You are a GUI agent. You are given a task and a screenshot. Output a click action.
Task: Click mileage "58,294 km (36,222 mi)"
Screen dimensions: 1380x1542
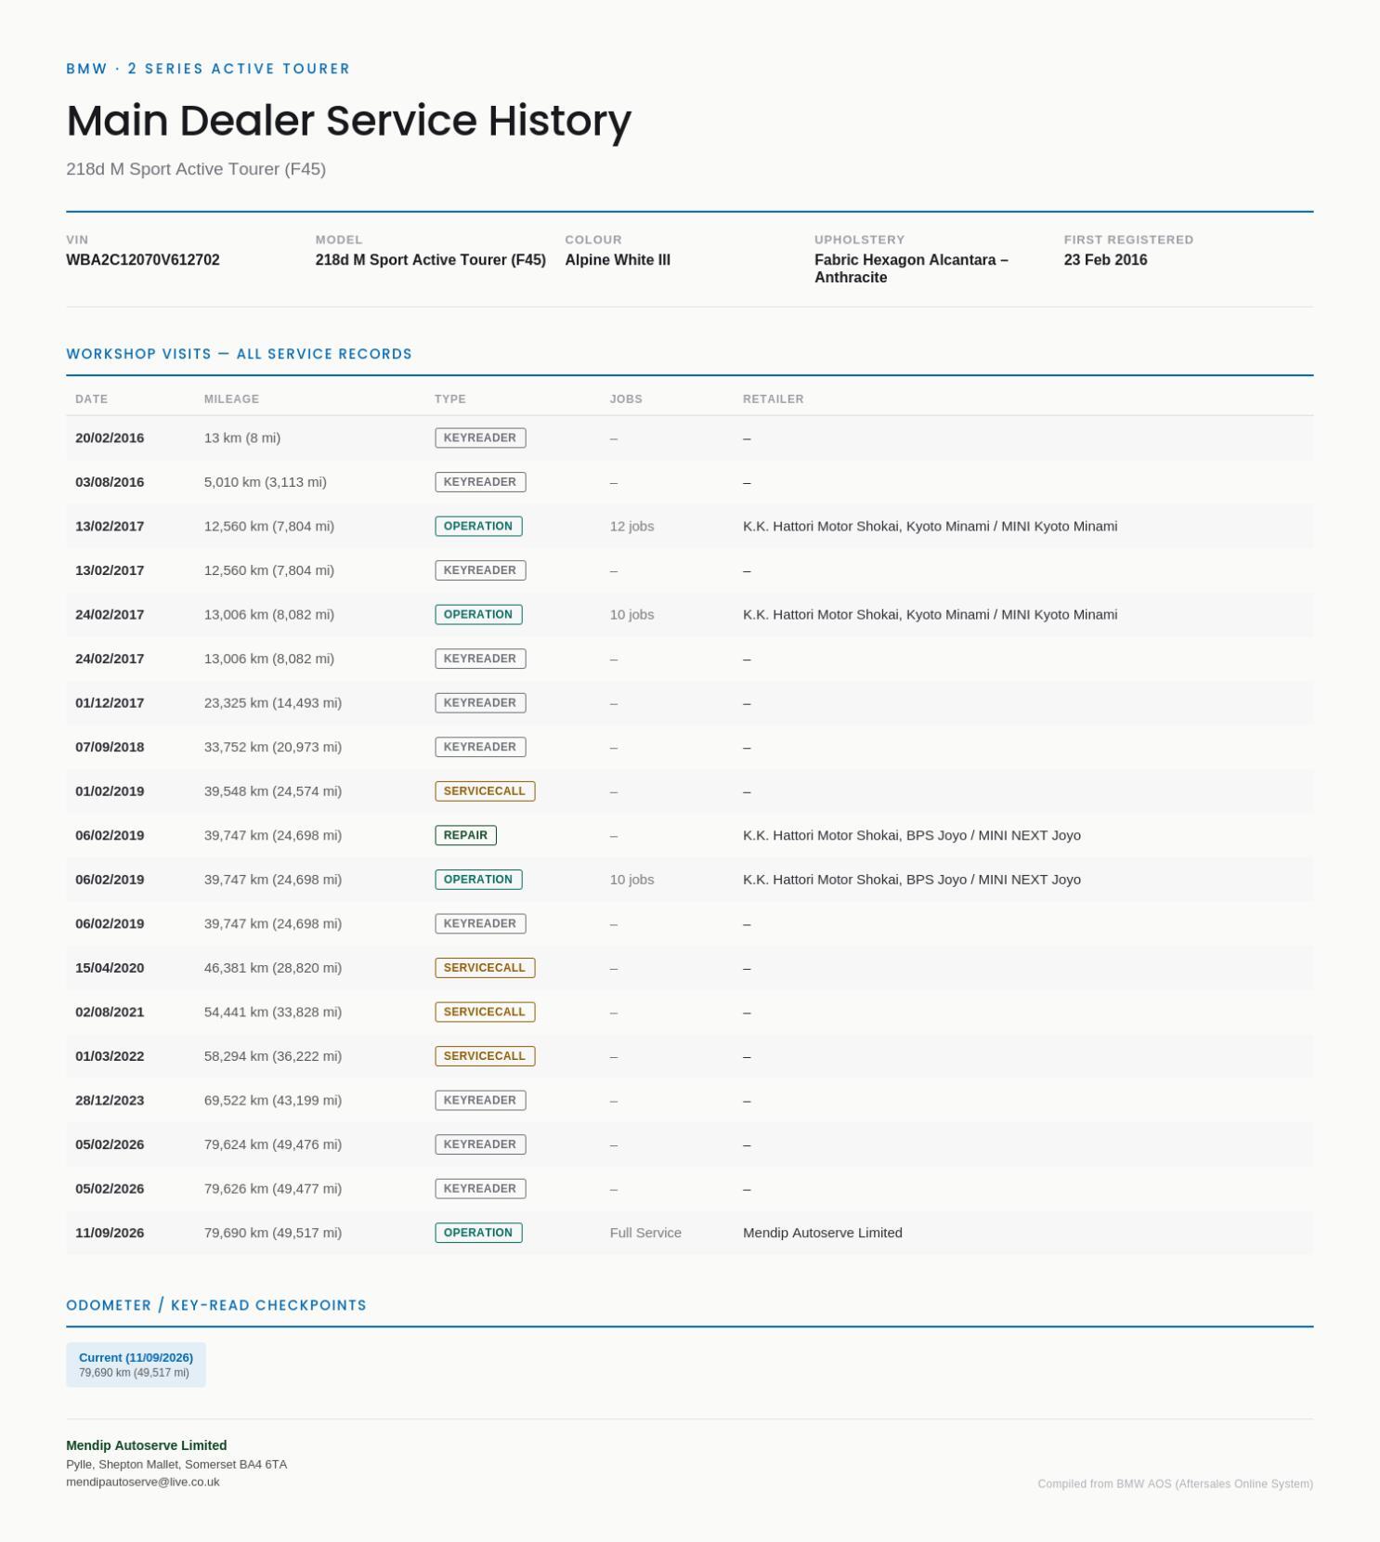pyautogui.click(x=273, y=1056)
